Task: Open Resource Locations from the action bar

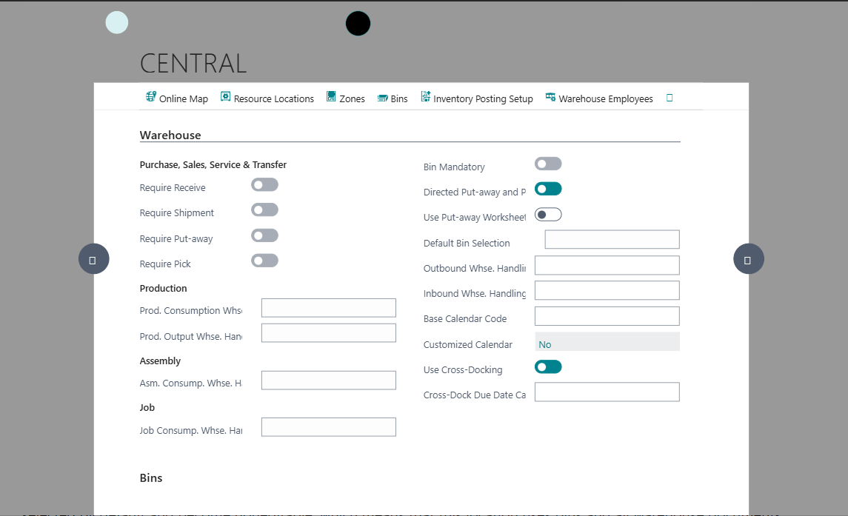Action: coord(267,98)
